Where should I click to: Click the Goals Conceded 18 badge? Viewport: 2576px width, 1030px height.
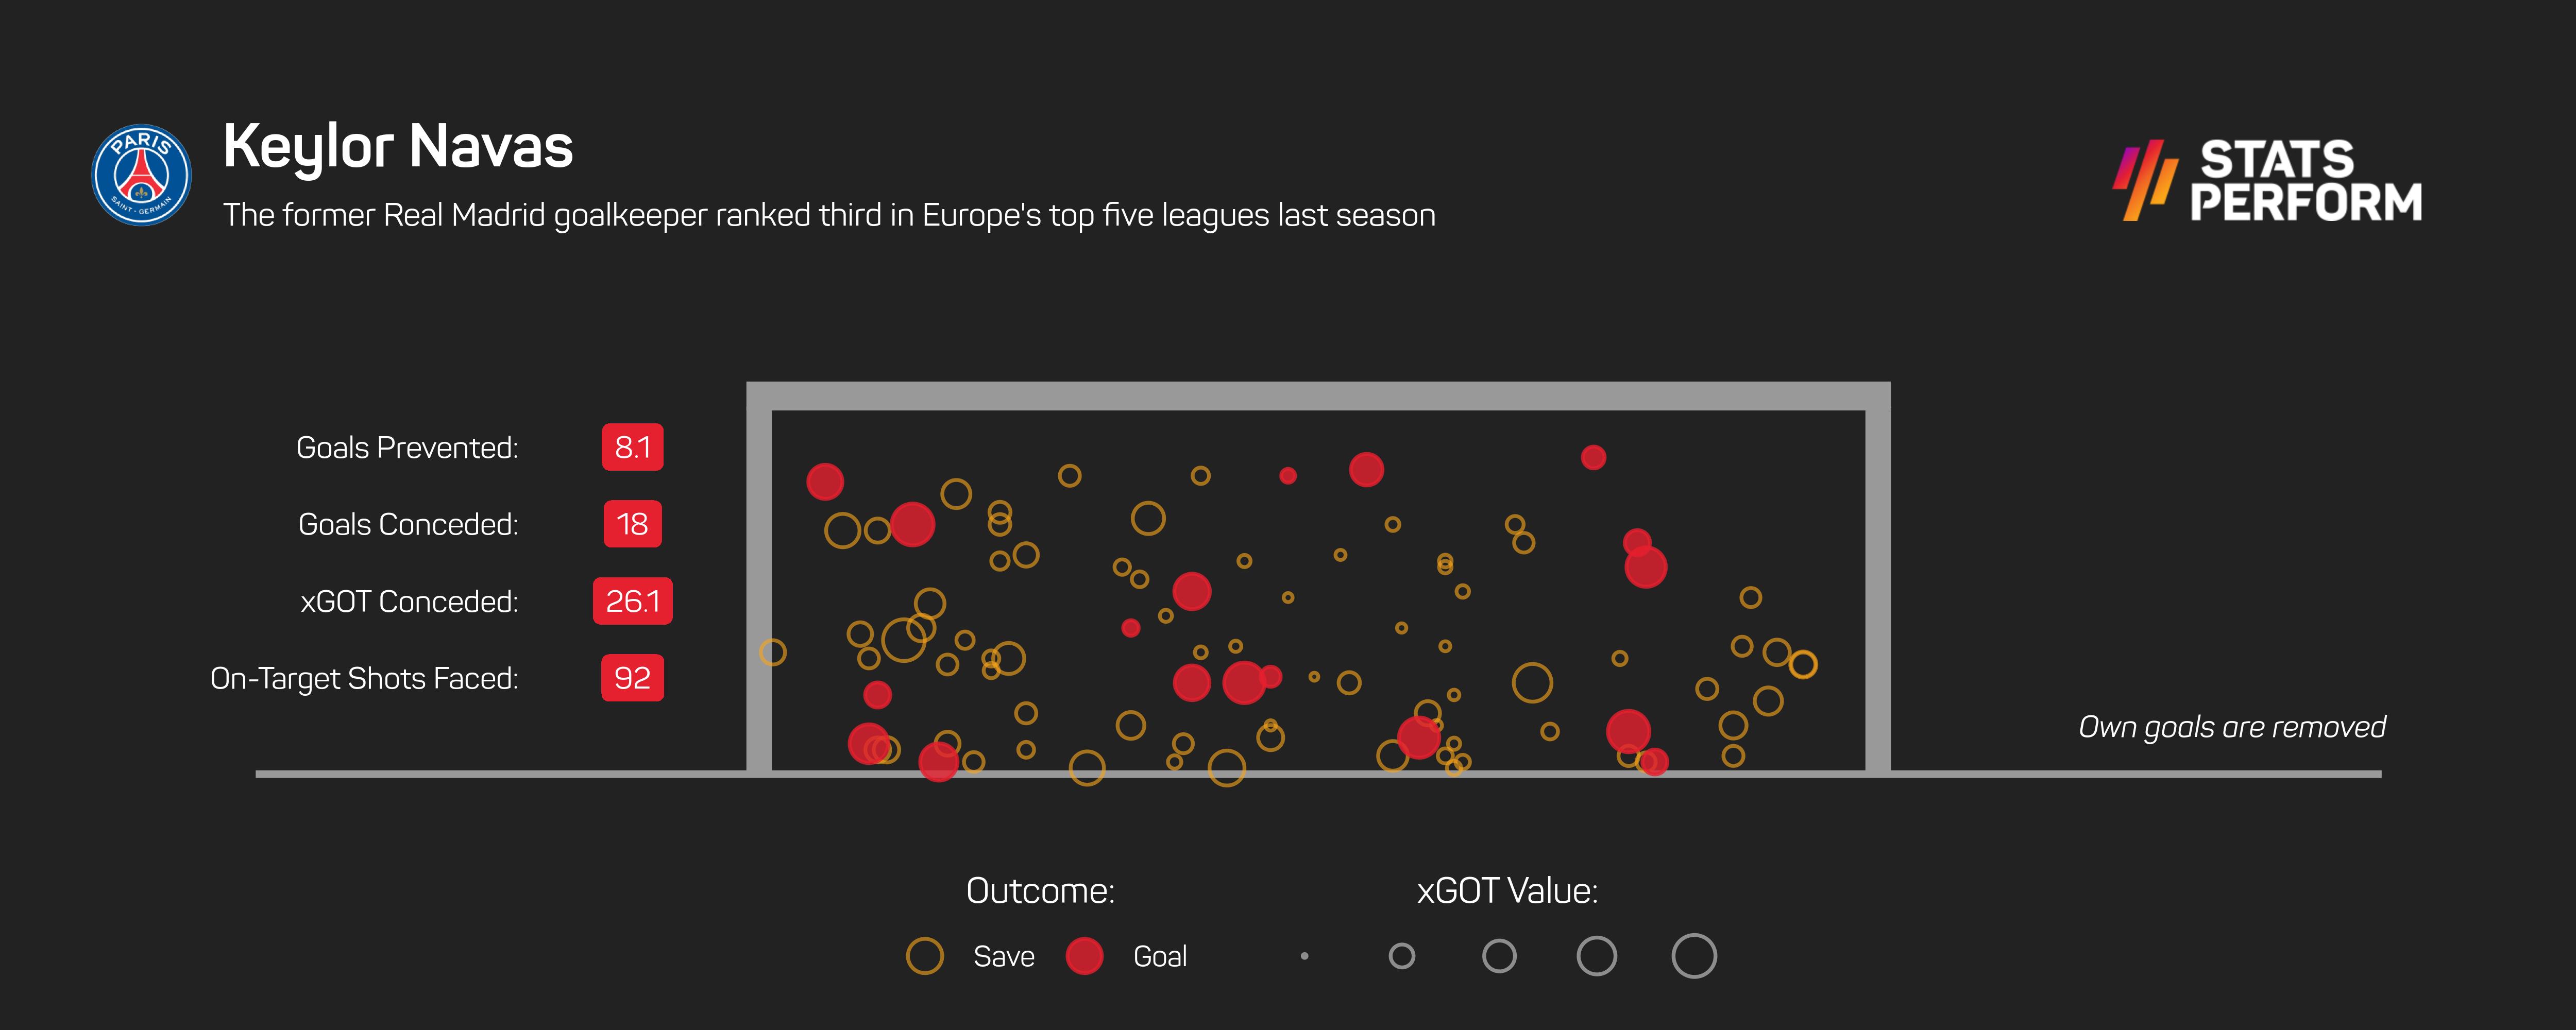pyautogui.click(x=632, y=524)
